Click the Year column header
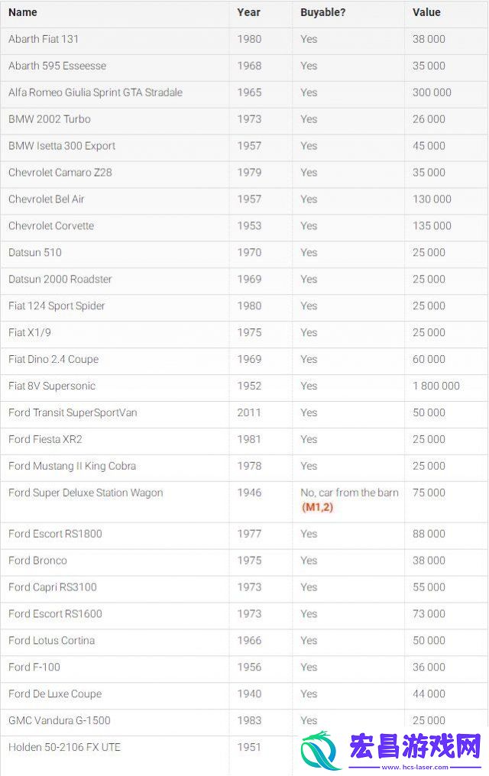The width and height of the screenshot is (489, 776). pos(248,12)
